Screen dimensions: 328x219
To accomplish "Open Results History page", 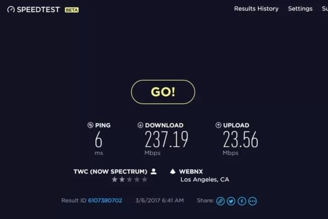I will 256,9.
